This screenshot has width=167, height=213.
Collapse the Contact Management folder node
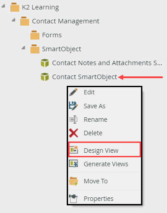[x=13, y=20]
